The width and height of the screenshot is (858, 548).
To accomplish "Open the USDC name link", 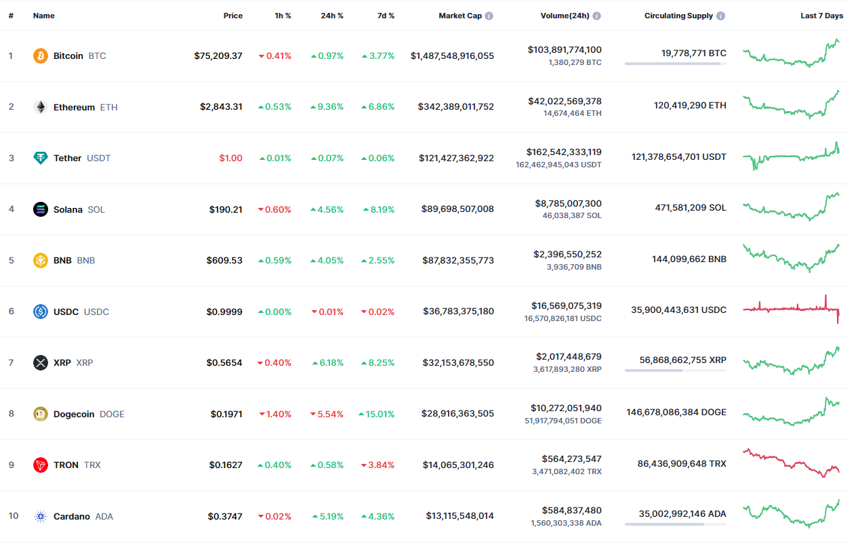I will [x=81, y=312].
